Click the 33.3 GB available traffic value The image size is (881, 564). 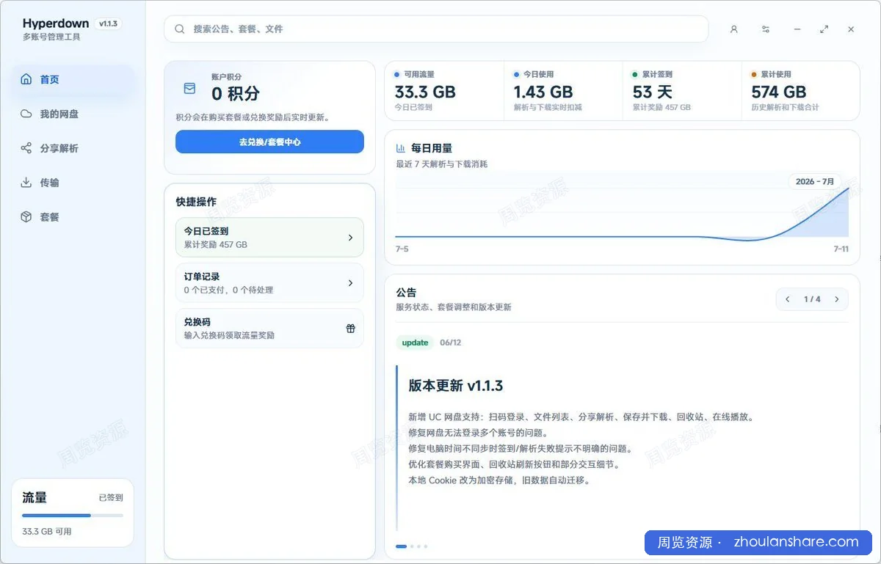coord(425,92)
